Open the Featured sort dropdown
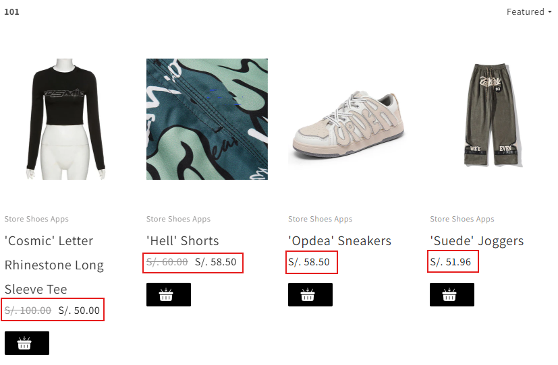 point(529,12)
